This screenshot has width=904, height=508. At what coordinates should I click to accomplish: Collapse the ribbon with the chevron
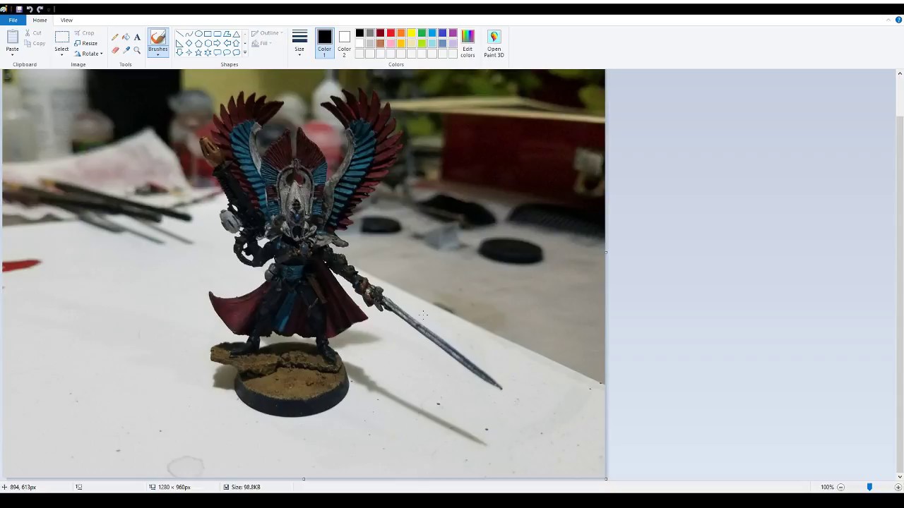(x=888, y=20)
